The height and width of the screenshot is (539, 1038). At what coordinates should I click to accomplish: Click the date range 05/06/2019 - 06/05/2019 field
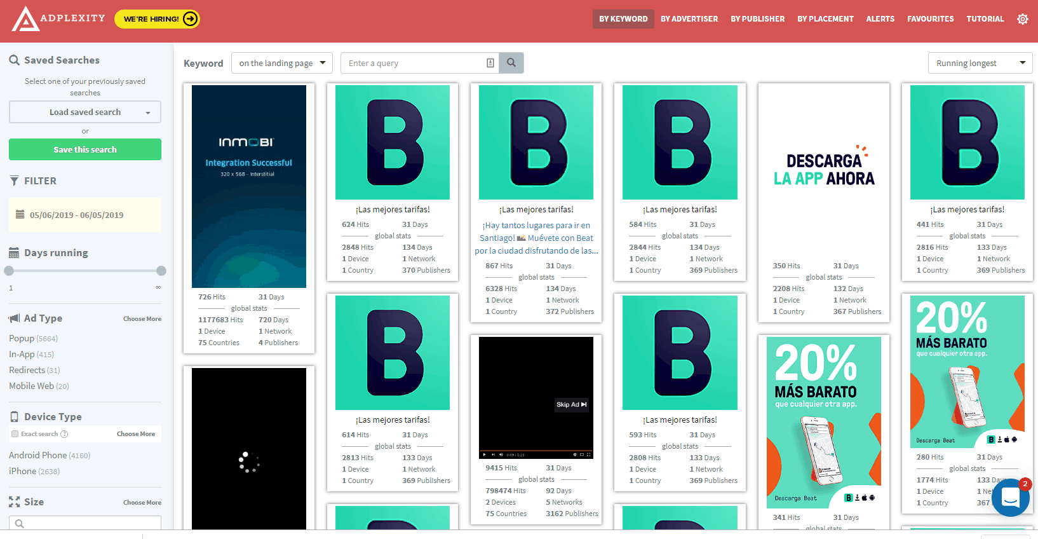(85, 215)
